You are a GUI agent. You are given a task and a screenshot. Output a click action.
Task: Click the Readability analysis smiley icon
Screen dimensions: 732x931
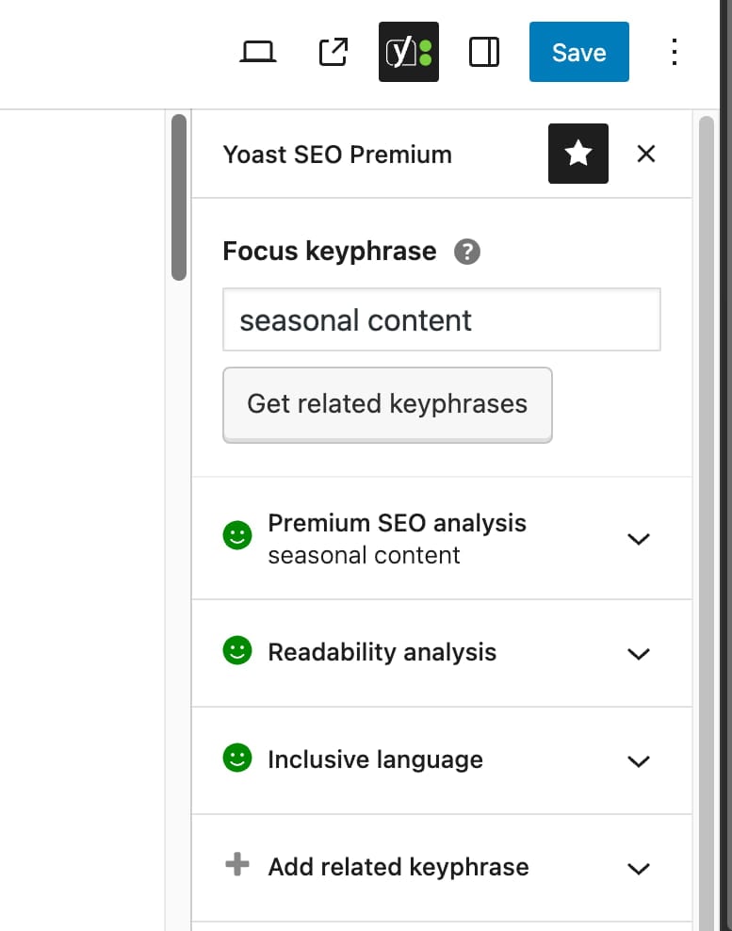[x=237, y=651]
